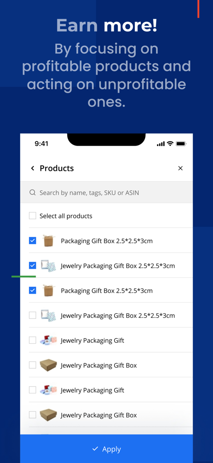
Task: Go back using the chevron beside Products
Action: point(32,168)
